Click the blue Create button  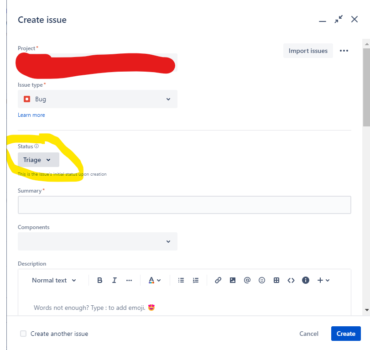(x=346, y=334)
